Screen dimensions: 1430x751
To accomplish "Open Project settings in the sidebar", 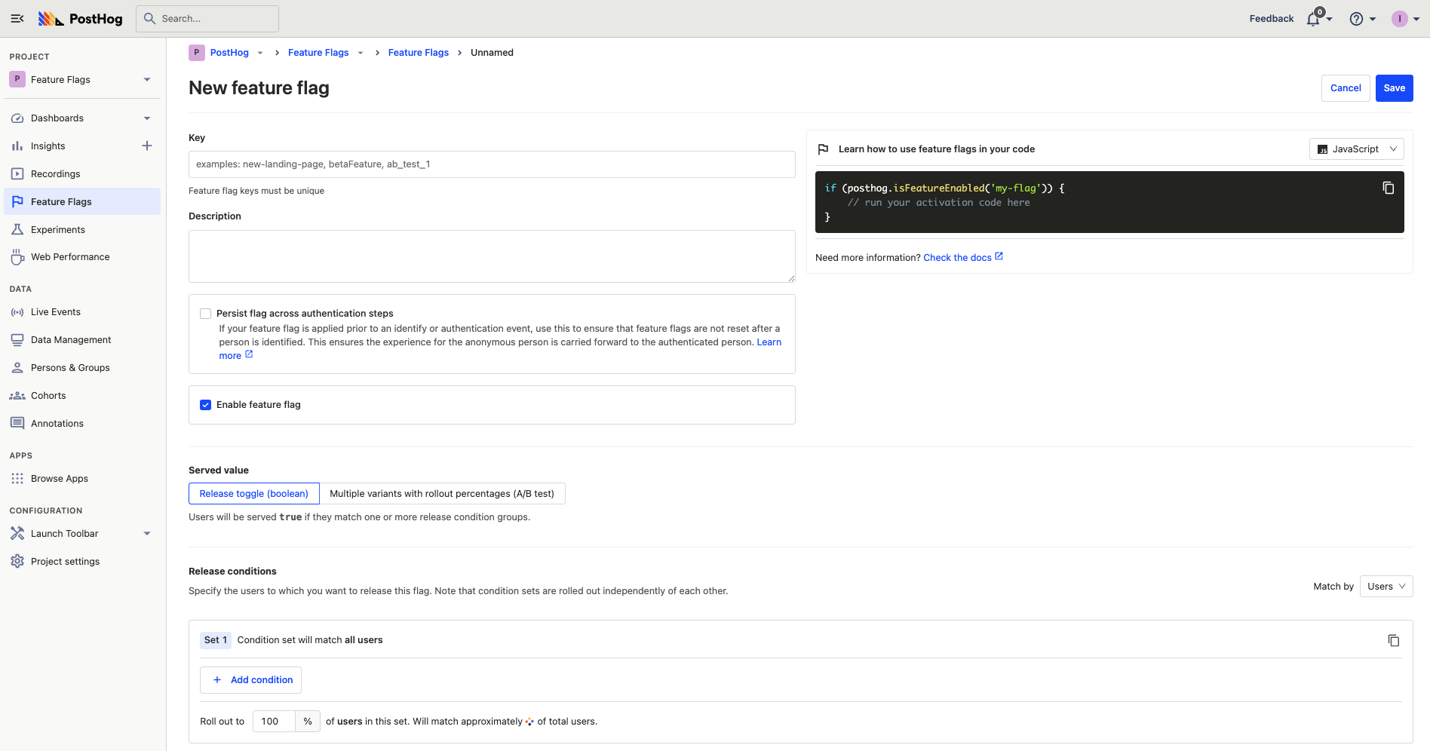I will [x=65, y=562].
